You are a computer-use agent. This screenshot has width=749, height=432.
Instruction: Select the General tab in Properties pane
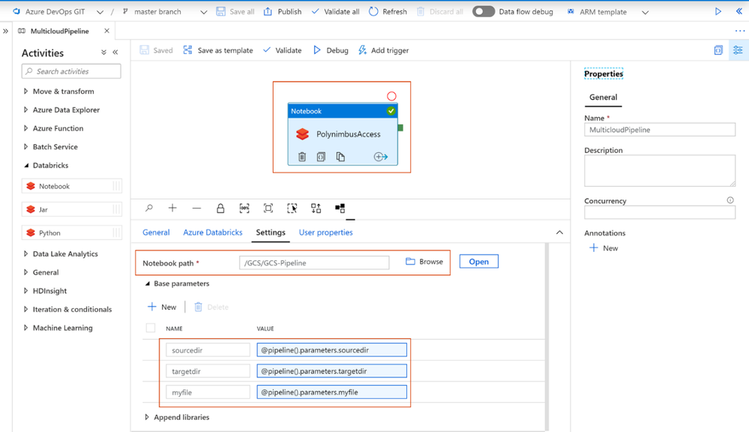(x=603, y=97)
